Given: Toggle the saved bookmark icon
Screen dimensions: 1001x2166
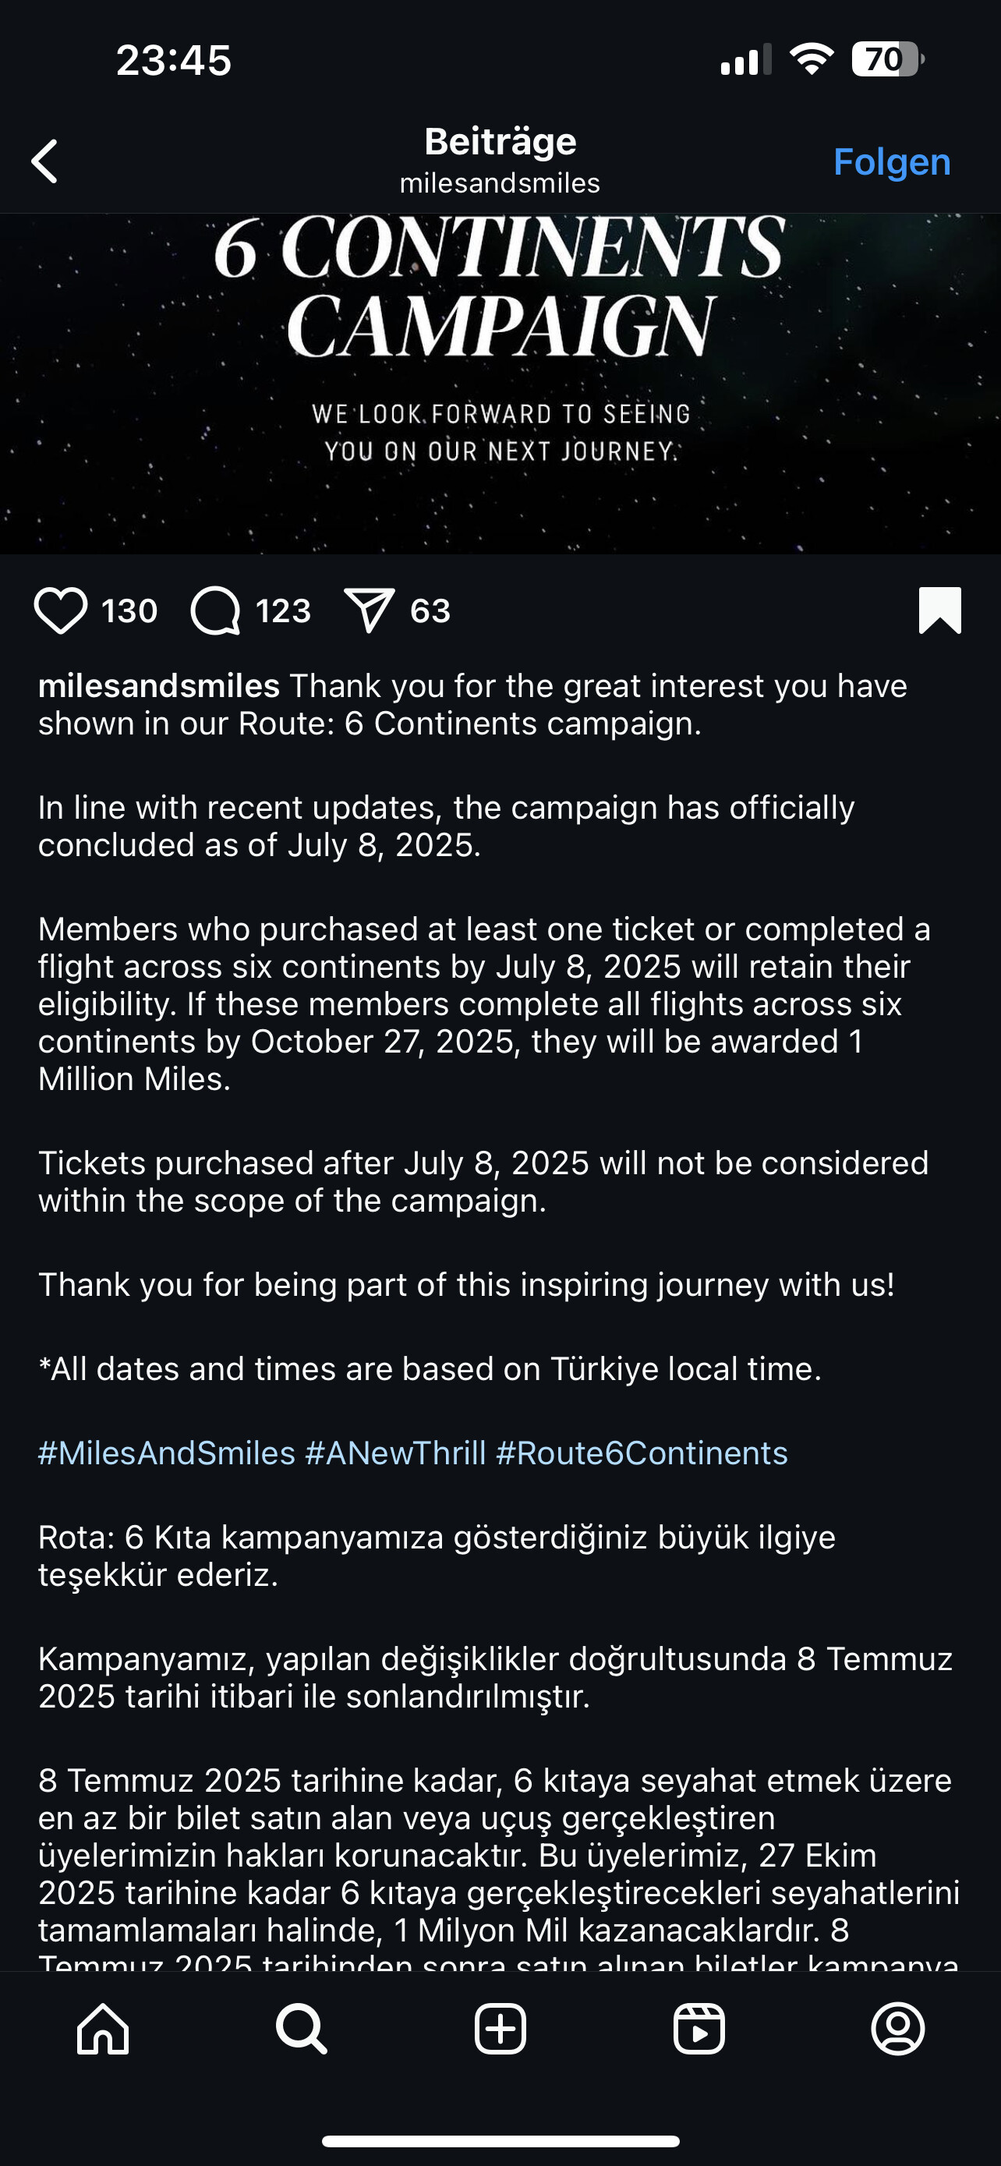Looking at the screenshot, I should coord(939,610).
